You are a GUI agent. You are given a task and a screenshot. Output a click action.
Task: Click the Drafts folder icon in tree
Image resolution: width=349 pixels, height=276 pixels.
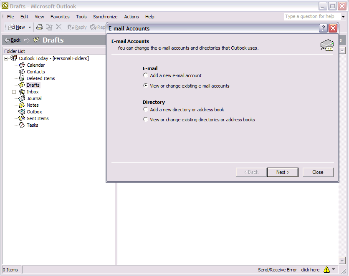click(22, 85)
